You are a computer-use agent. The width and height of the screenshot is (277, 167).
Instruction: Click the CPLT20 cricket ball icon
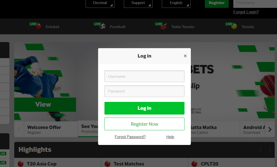tap(194, 164)
